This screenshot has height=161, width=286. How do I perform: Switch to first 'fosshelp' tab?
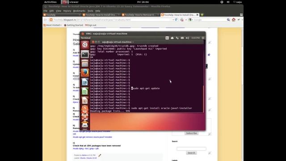(62, 15)
